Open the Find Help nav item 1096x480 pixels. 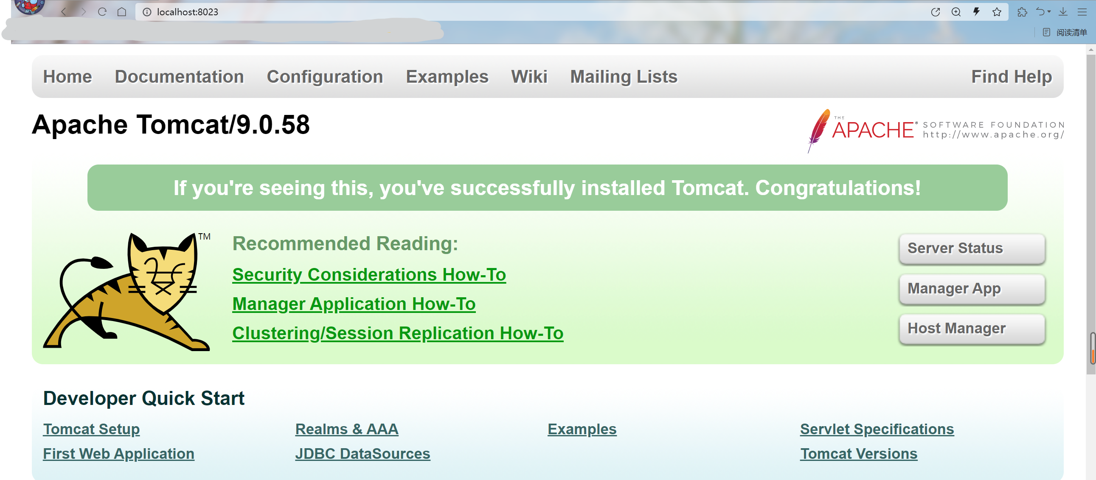[x=1012, y=77]
